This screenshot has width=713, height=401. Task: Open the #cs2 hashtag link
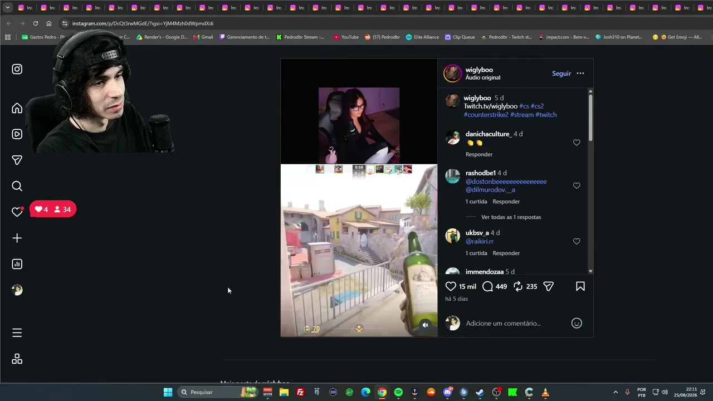[x=537, y=106]
